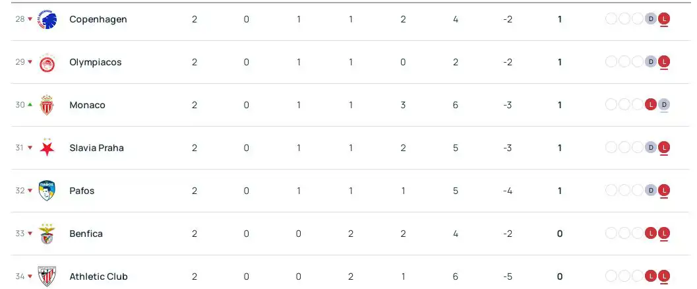Click the Athletic Club crest
The image size is (697, 289).
47,276
